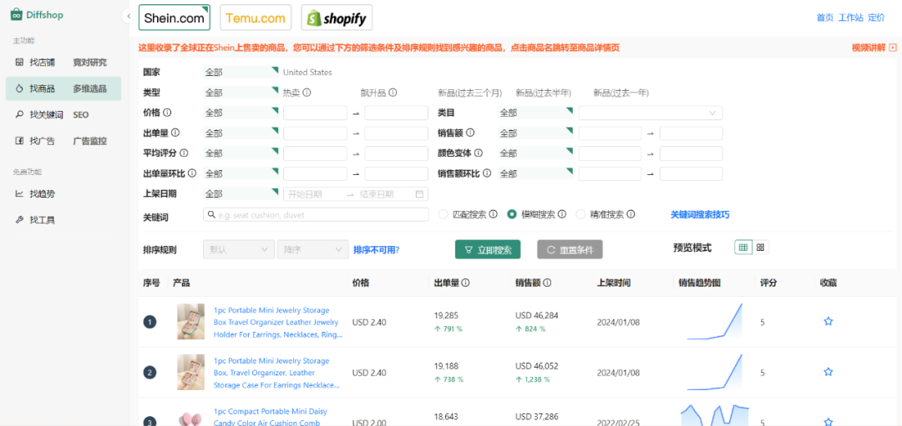Click the 视频讲解 play icon
The width and height of the screenshot is (902, 426).
pos(893,48)
